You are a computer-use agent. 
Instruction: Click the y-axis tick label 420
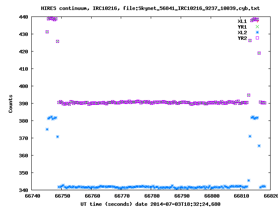point(23,52)
